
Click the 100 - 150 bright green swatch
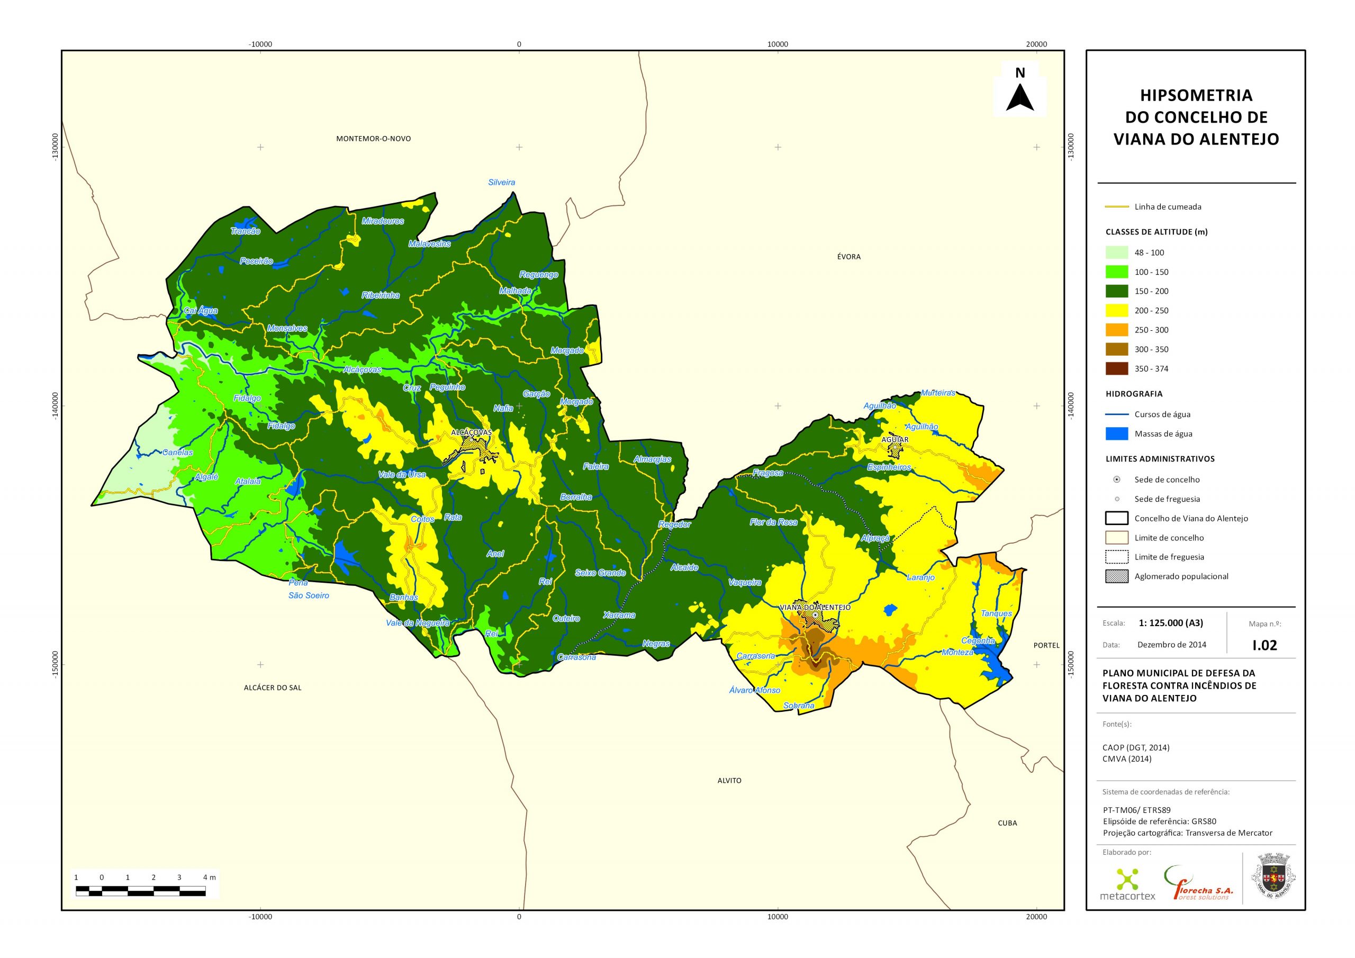tap(1117, 272)
